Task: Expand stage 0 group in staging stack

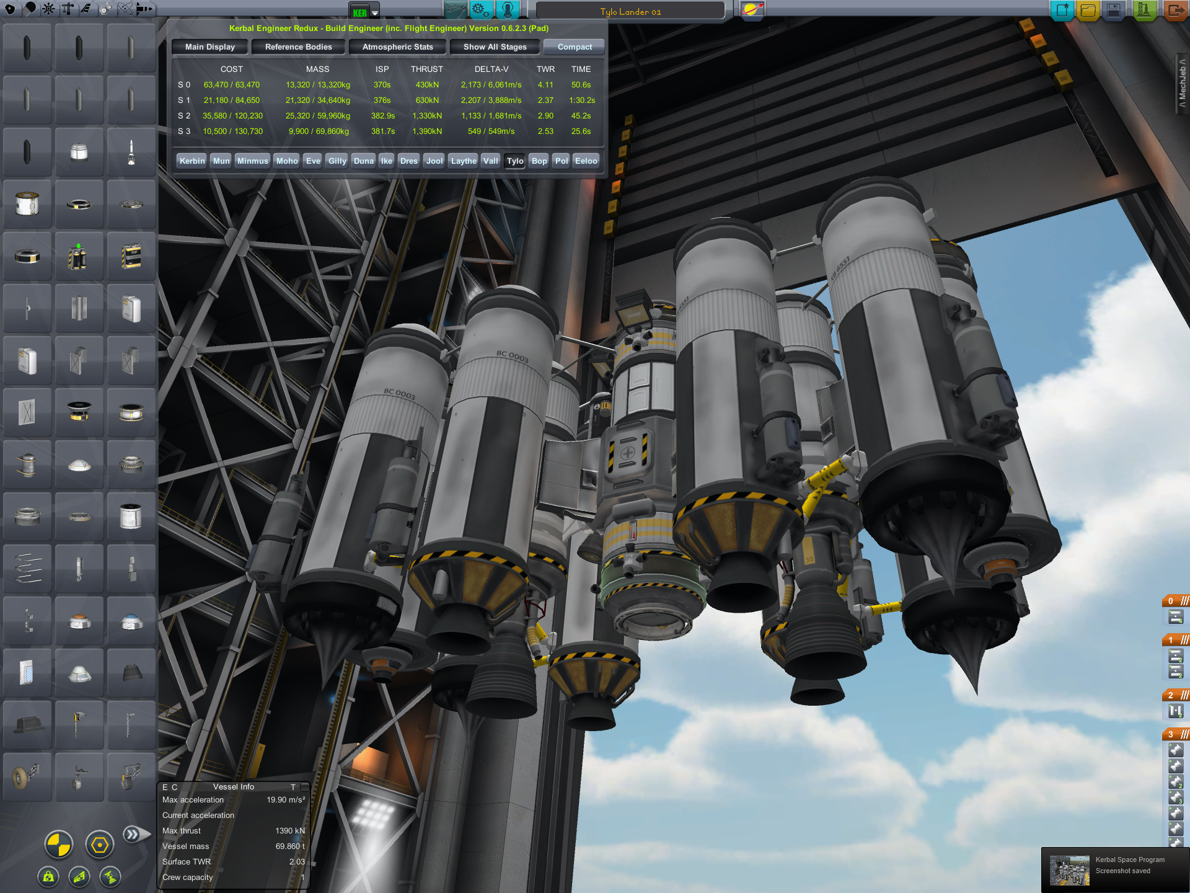Action: (1176, 601)
